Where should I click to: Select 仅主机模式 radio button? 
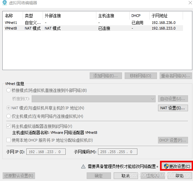click(8, 116)
